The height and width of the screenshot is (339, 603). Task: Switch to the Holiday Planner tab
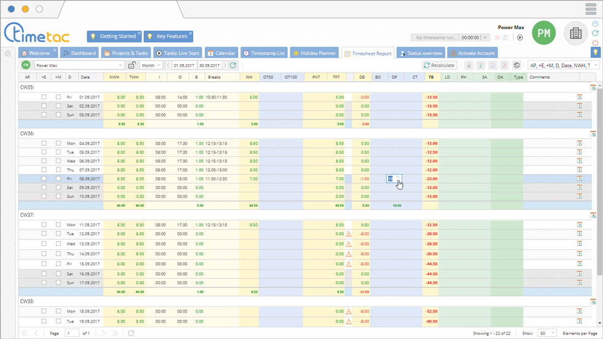coord(314,54)
